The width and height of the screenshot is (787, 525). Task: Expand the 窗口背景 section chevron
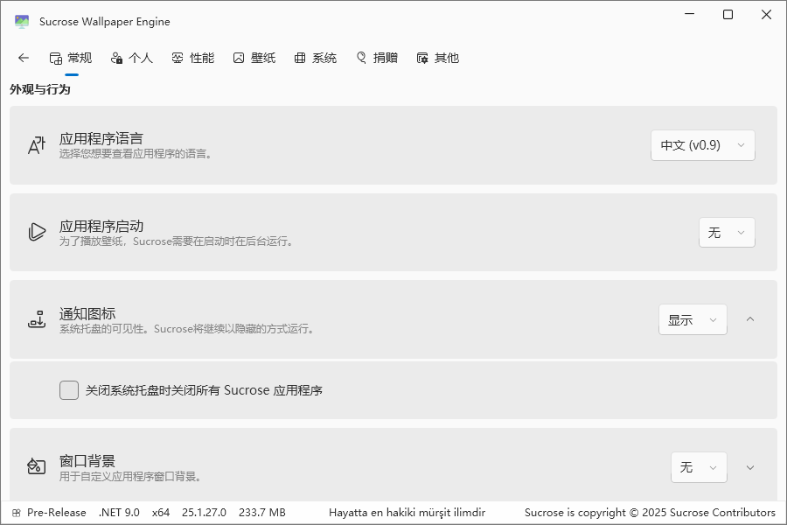pyautogui.click(x=750, y=467)
